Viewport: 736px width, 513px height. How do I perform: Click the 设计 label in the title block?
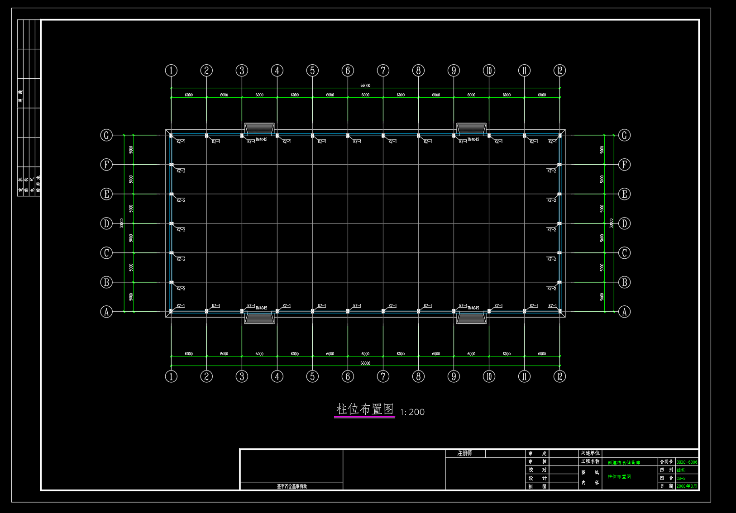(x=538, y=478)
